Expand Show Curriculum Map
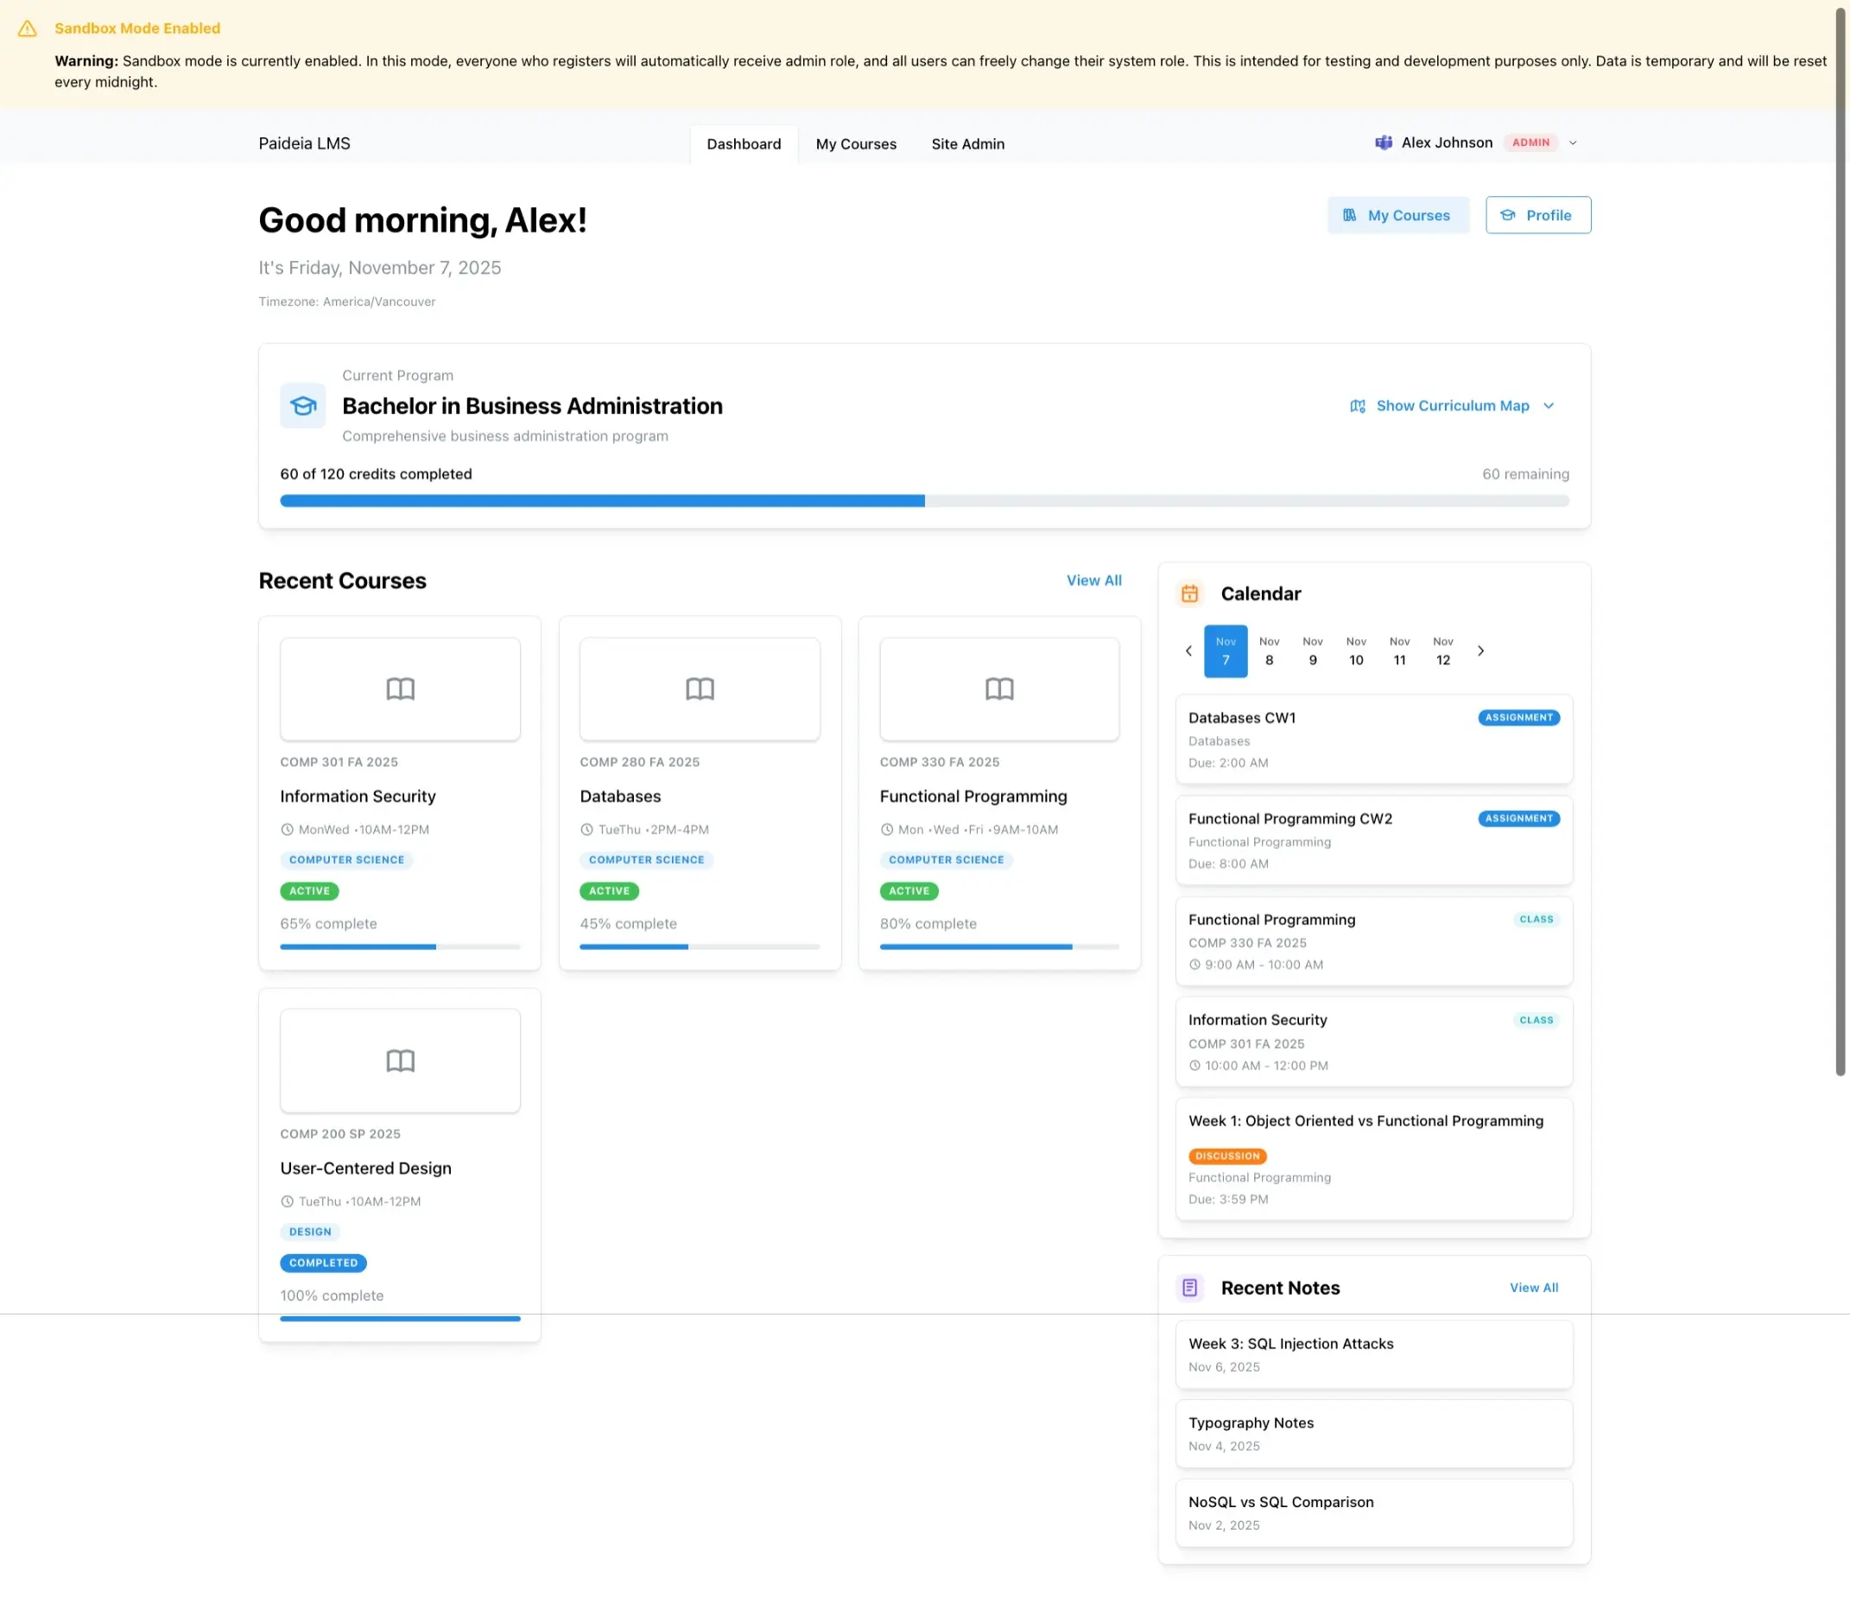The height and width of the screenshot is (1597, 1850). [x=1453, y=406]
